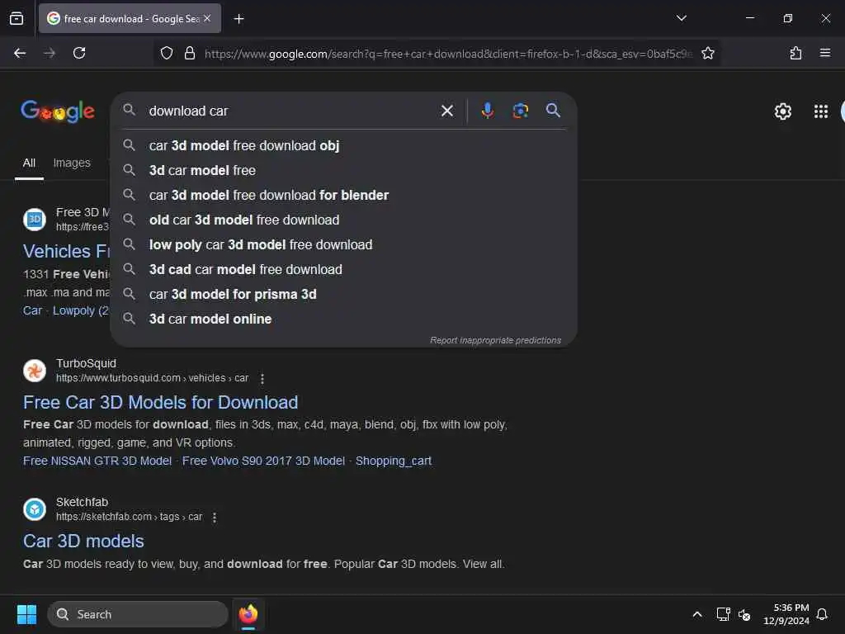
Task: Pick suggestion low poly car 3d model
Action: (344, 244)
